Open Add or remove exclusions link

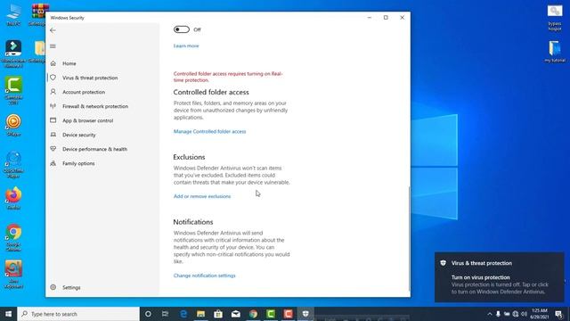click(x=202, y=196)
